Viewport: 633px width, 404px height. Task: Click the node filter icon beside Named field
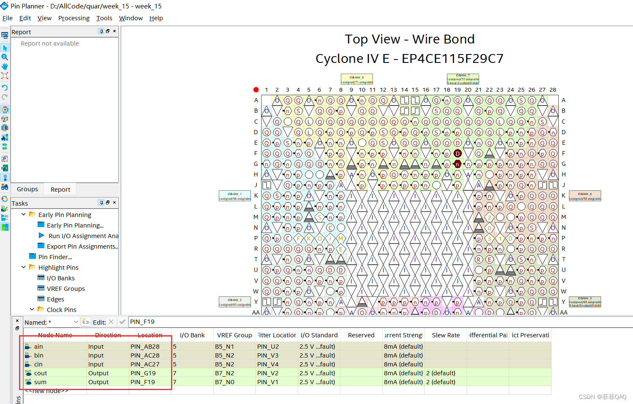point(86,322)
